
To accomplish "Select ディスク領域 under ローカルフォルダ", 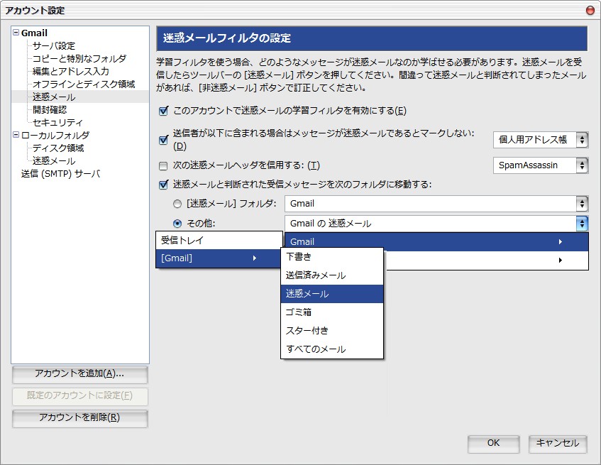I will (58, 148).
